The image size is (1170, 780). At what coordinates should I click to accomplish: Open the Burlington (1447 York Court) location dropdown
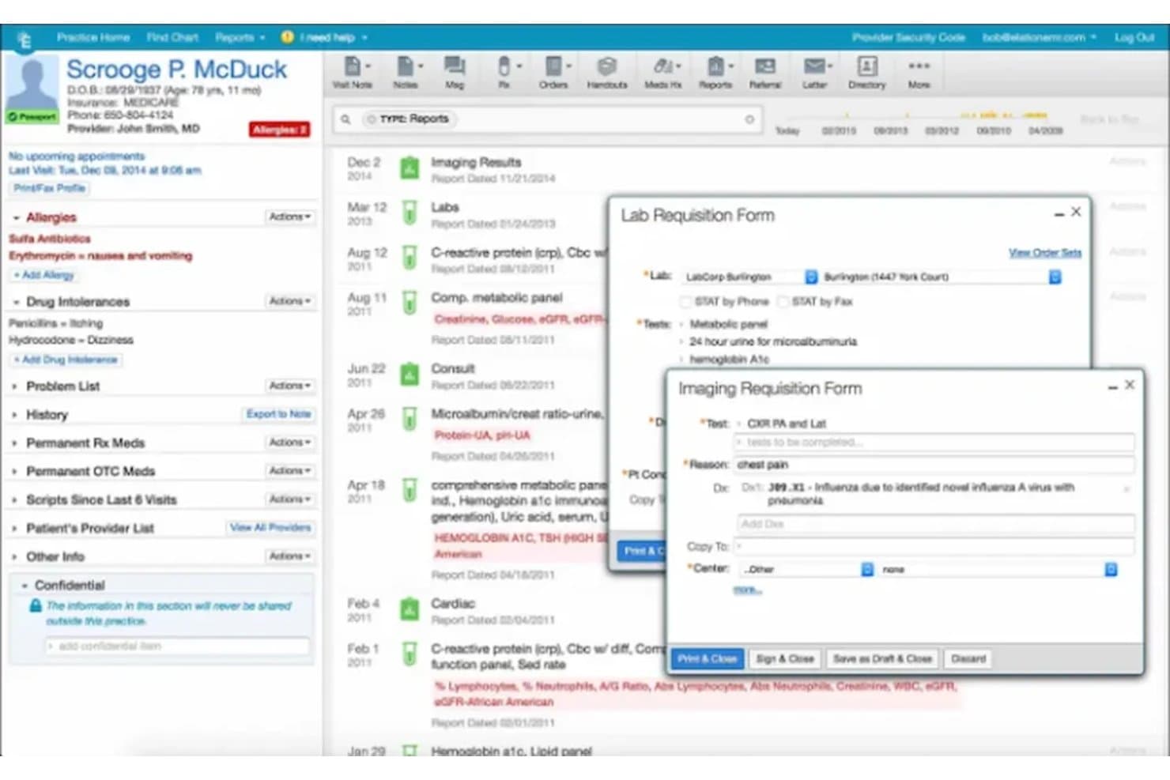(x=941, y=277)
